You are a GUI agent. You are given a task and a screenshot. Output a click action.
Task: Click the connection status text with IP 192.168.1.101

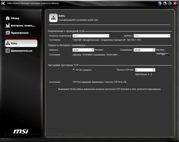107,40
